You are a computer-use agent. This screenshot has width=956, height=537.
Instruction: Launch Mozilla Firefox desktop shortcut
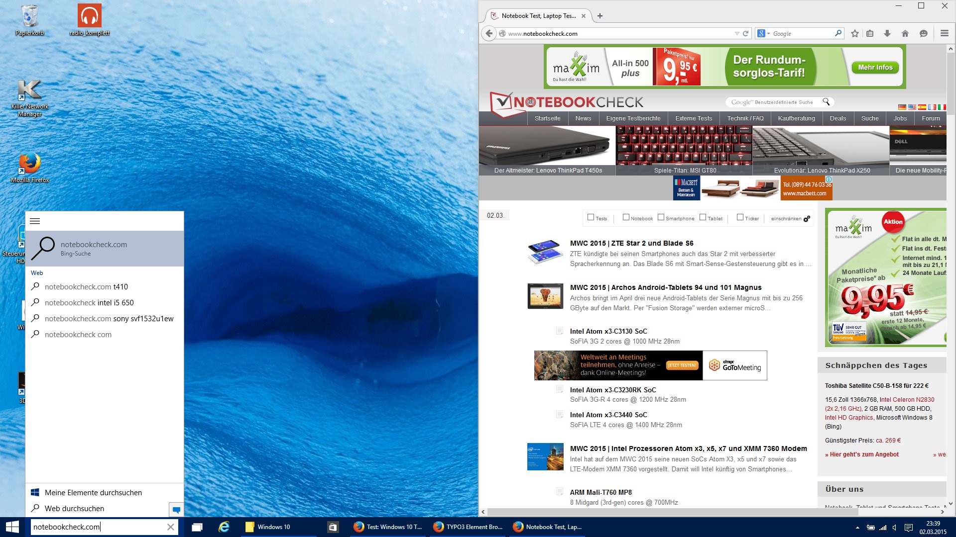[30, 168]
